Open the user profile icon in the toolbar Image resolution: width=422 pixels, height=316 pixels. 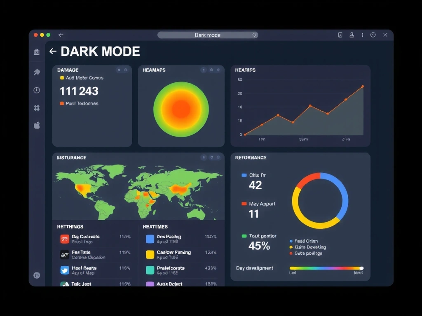coord(352,35)
